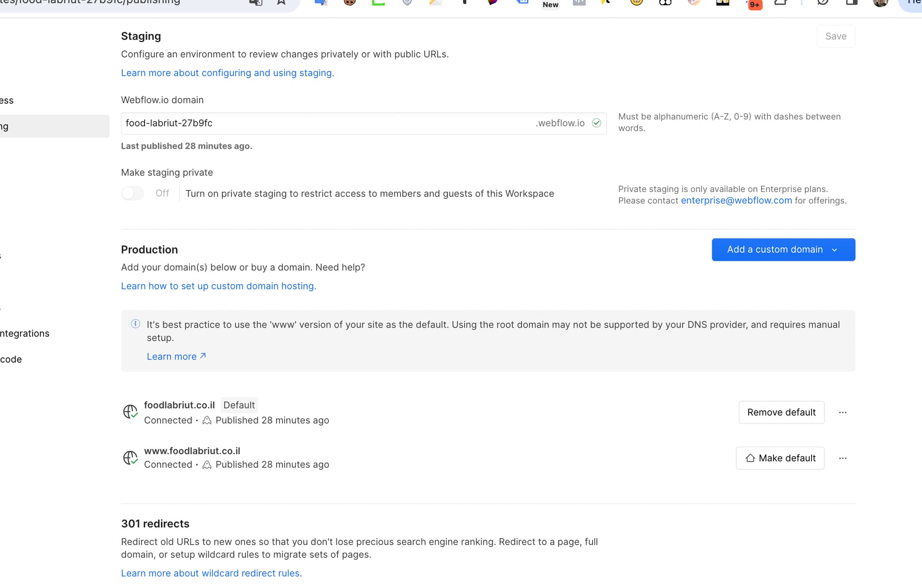Viewport: 922px width, 588px height.
Task: Click the Remove default button
Action: (x=781, y=412)
